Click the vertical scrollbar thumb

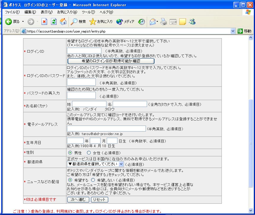pyautogui.click(x=251, y=143)
